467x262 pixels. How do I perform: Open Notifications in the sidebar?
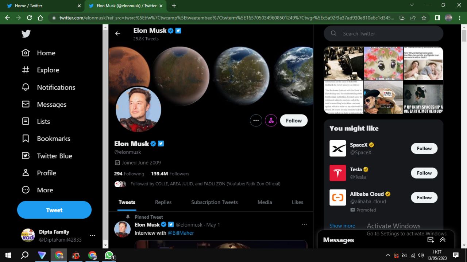(49, 87)
